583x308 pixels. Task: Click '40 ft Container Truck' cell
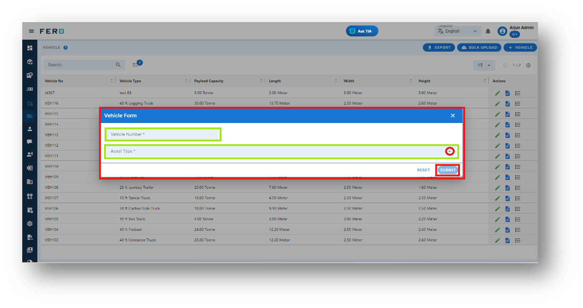click(137, 240)
